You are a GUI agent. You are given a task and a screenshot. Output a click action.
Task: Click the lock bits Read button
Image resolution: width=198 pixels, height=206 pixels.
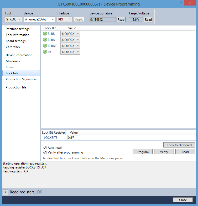pyautogui.click(x=185, y=152)
